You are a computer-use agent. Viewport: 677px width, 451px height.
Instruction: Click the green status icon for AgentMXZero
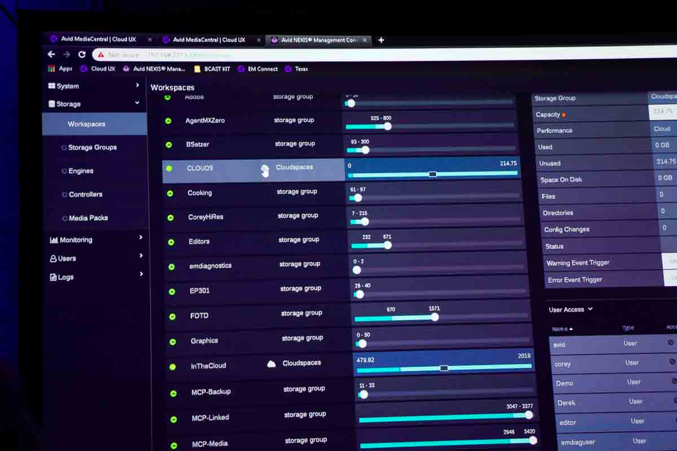point(168,121)
